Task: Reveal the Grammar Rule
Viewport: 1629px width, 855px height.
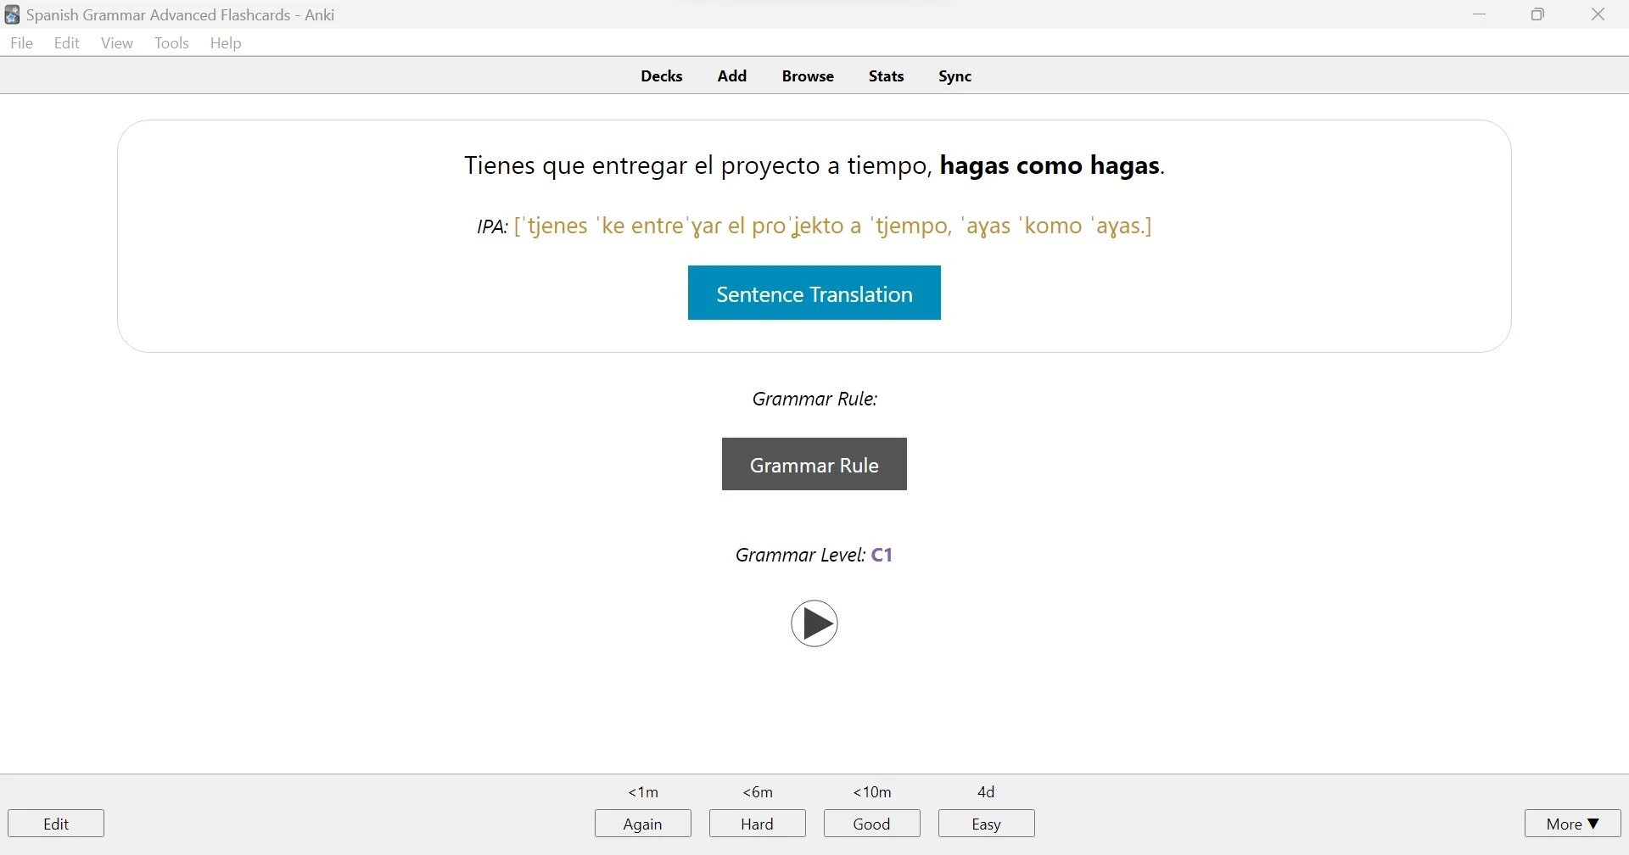Action: pos(814,464)
